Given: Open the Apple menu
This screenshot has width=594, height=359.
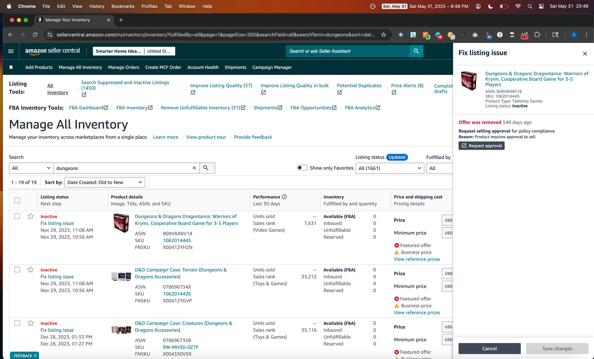Looking at the screenshot, I should click(9, 6).
